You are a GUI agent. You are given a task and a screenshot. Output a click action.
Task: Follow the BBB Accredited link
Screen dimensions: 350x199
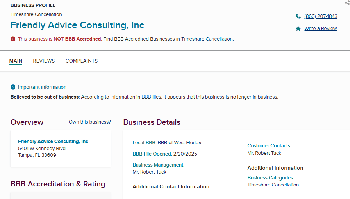[83, 39]
